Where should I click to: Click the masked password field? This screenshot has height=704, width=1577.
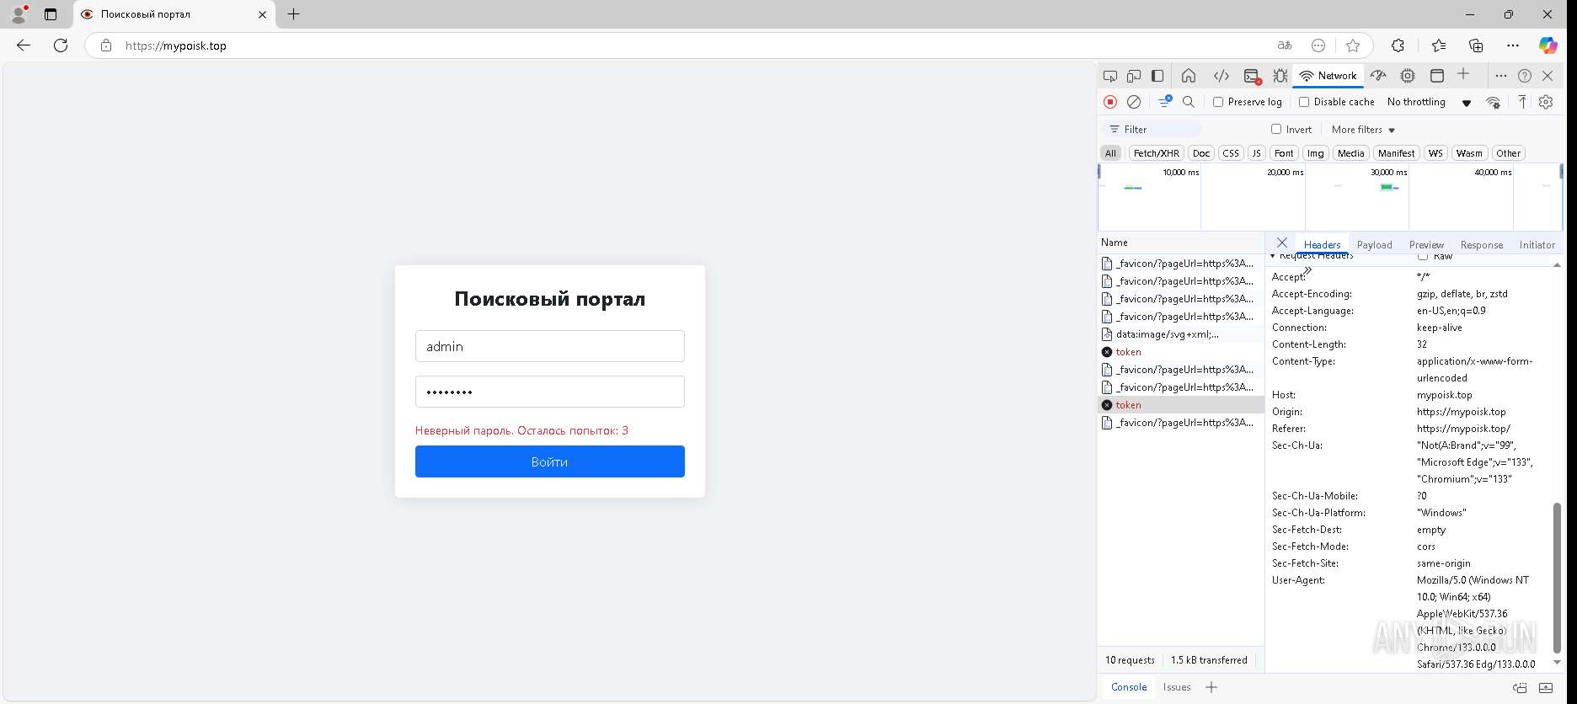click(x=549, y=392)
